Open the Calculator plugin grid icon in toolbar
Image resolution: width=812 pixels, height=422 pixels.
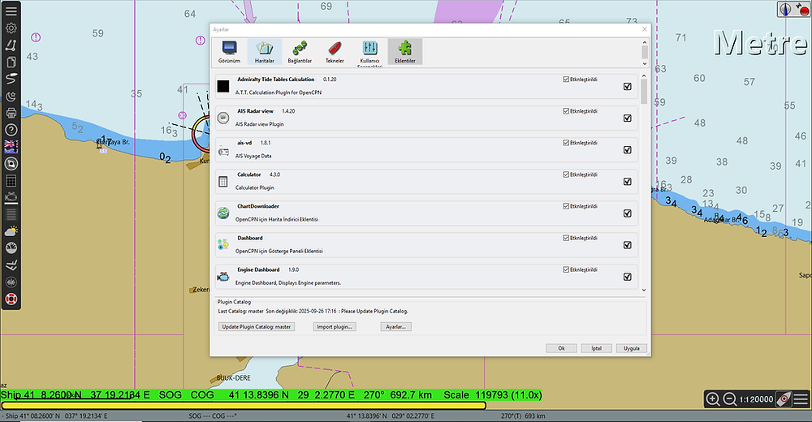click(11, 181)
